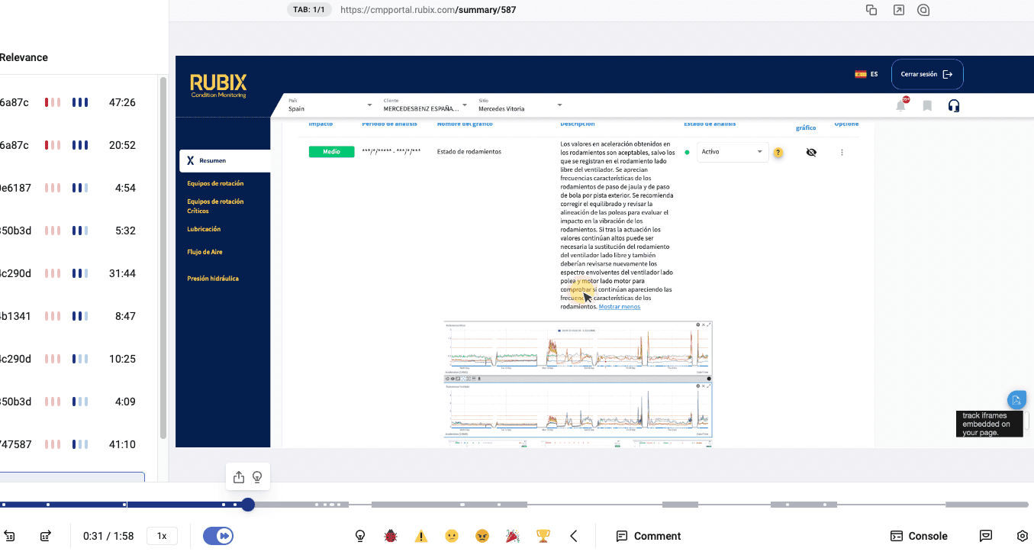
Task: Open Equipos de rotación Críticos
Action: (x=215, y=206)
